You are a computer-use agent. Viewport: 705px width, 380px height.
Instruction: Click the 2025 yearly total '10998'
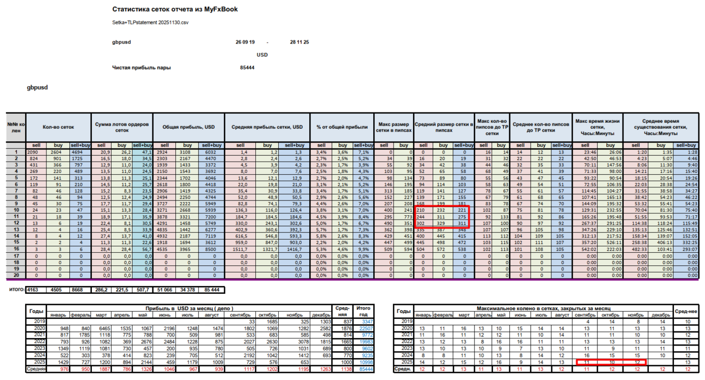(x=363, y=363)
